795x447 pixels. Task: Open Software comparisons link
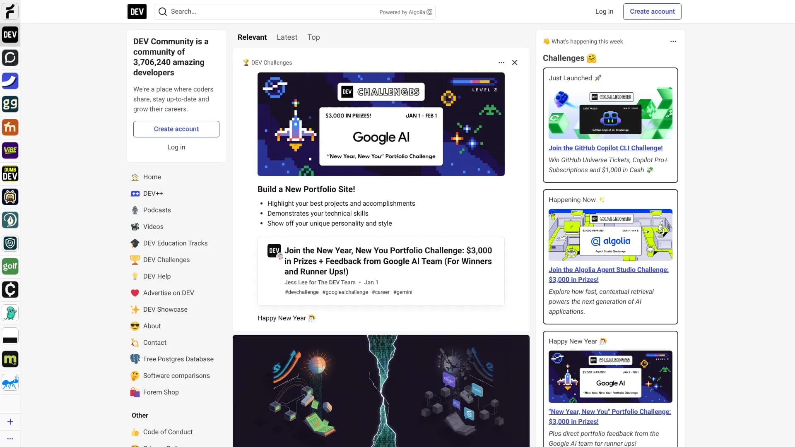pos(176,376)
